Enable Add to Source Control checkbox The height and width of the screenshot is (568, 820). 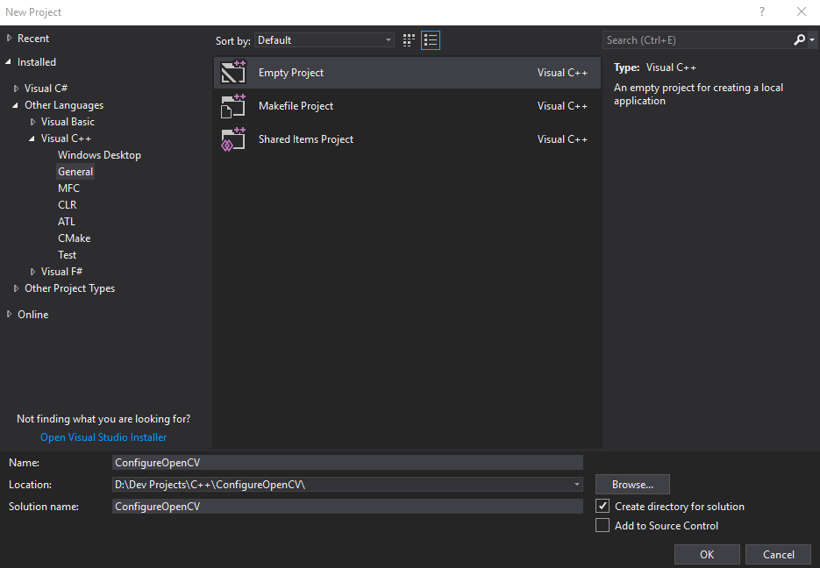603,526
